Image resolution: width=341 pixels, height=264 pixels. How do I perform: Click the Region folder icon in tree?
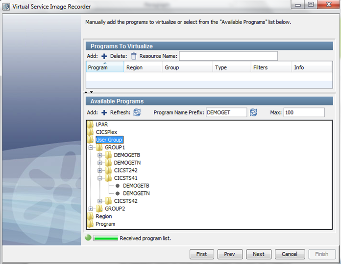coord(90,216)
